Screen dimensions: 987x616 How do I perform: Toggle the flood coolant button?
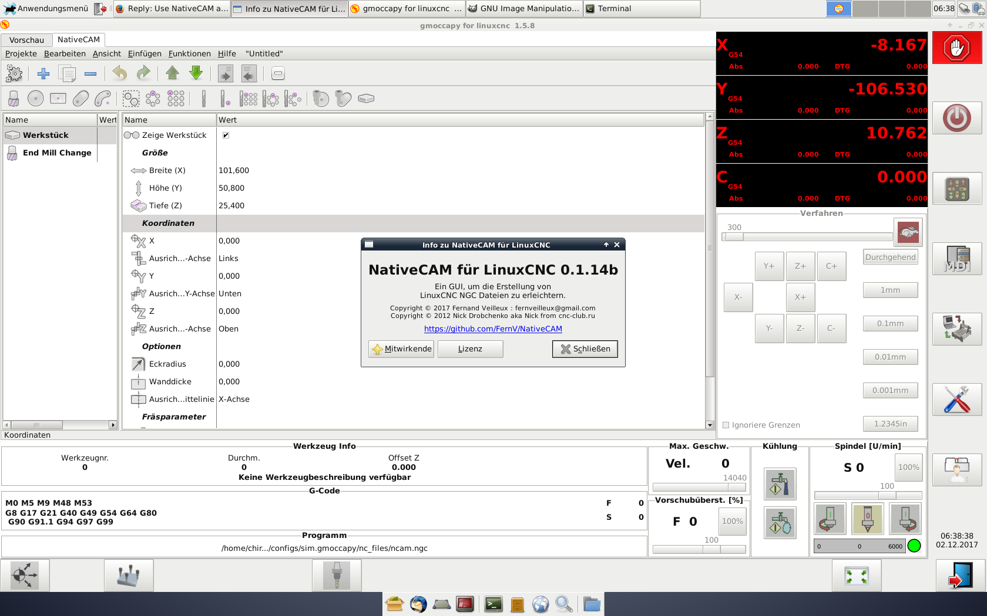[780, 484]
